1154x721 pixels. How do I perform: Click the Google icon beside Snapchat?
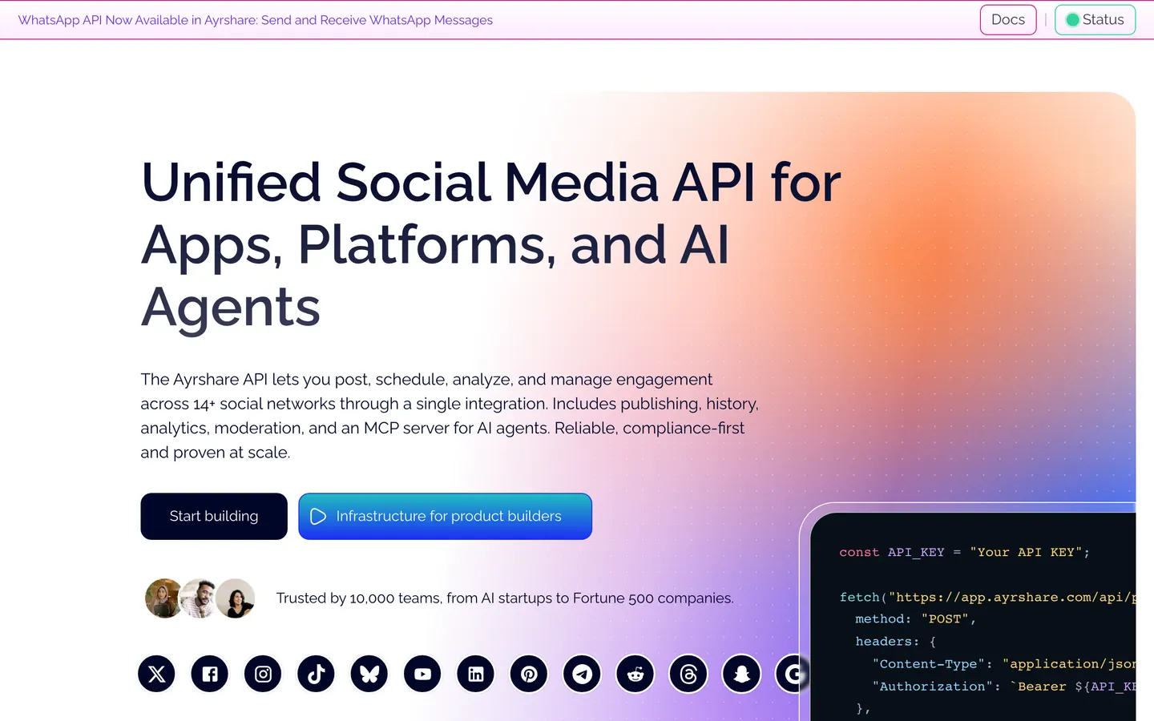pos(793,674)
